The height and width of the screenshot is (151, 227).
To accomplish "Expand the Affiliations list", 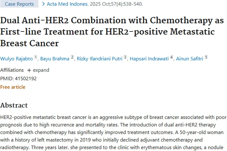I will click(x=41, y=70).
